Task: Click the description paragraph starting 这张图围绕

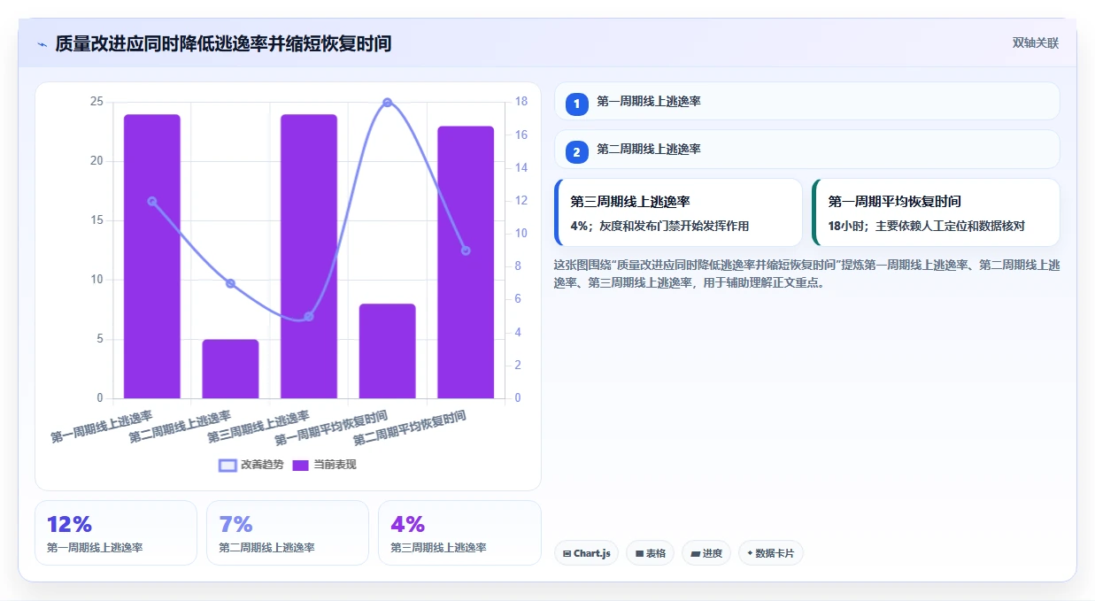Action: 806,274
